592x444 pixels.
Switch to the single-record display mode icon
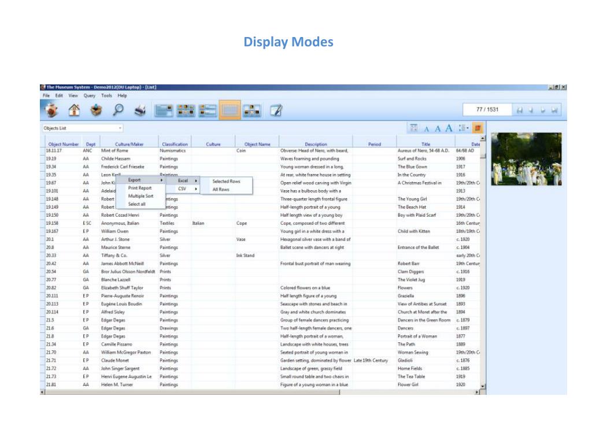coord(164,110)
